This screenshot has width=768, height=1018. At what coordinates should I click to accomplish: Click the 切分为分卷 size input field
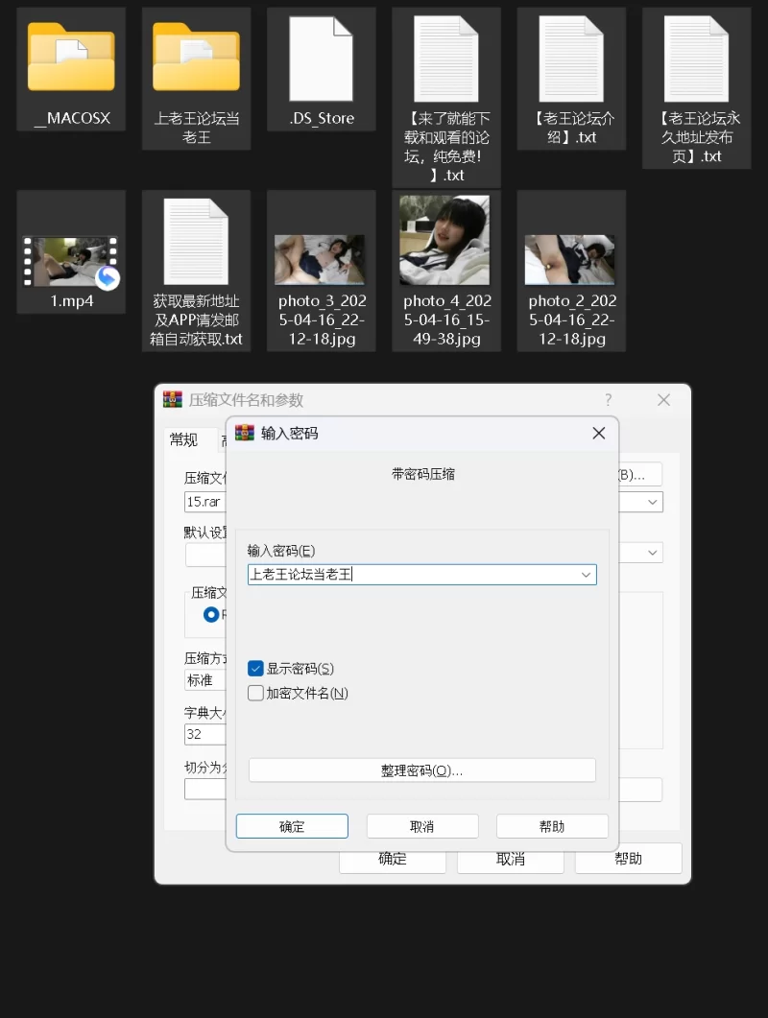point(205,789)
